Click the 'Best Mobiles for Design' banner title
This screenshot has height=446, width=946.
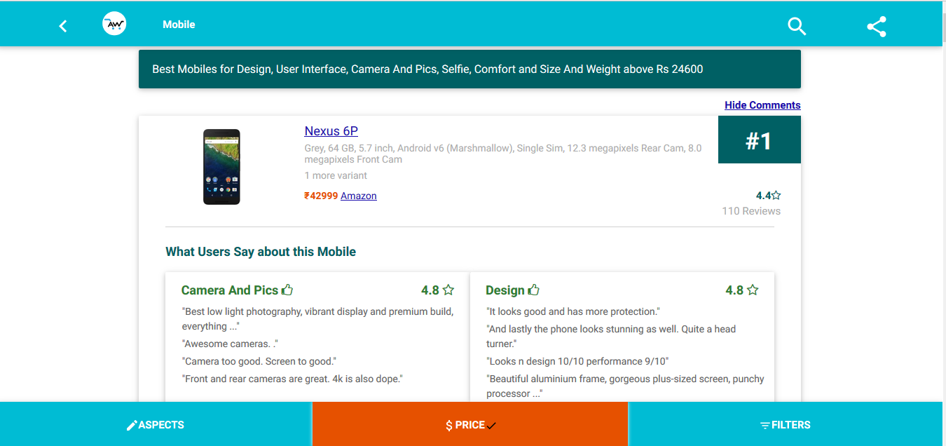[427, 69]
